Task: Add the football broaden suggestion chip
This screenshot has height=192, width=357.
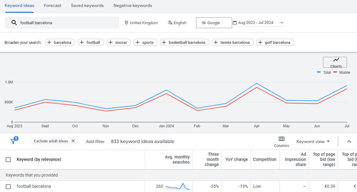Action: (91, 43)
